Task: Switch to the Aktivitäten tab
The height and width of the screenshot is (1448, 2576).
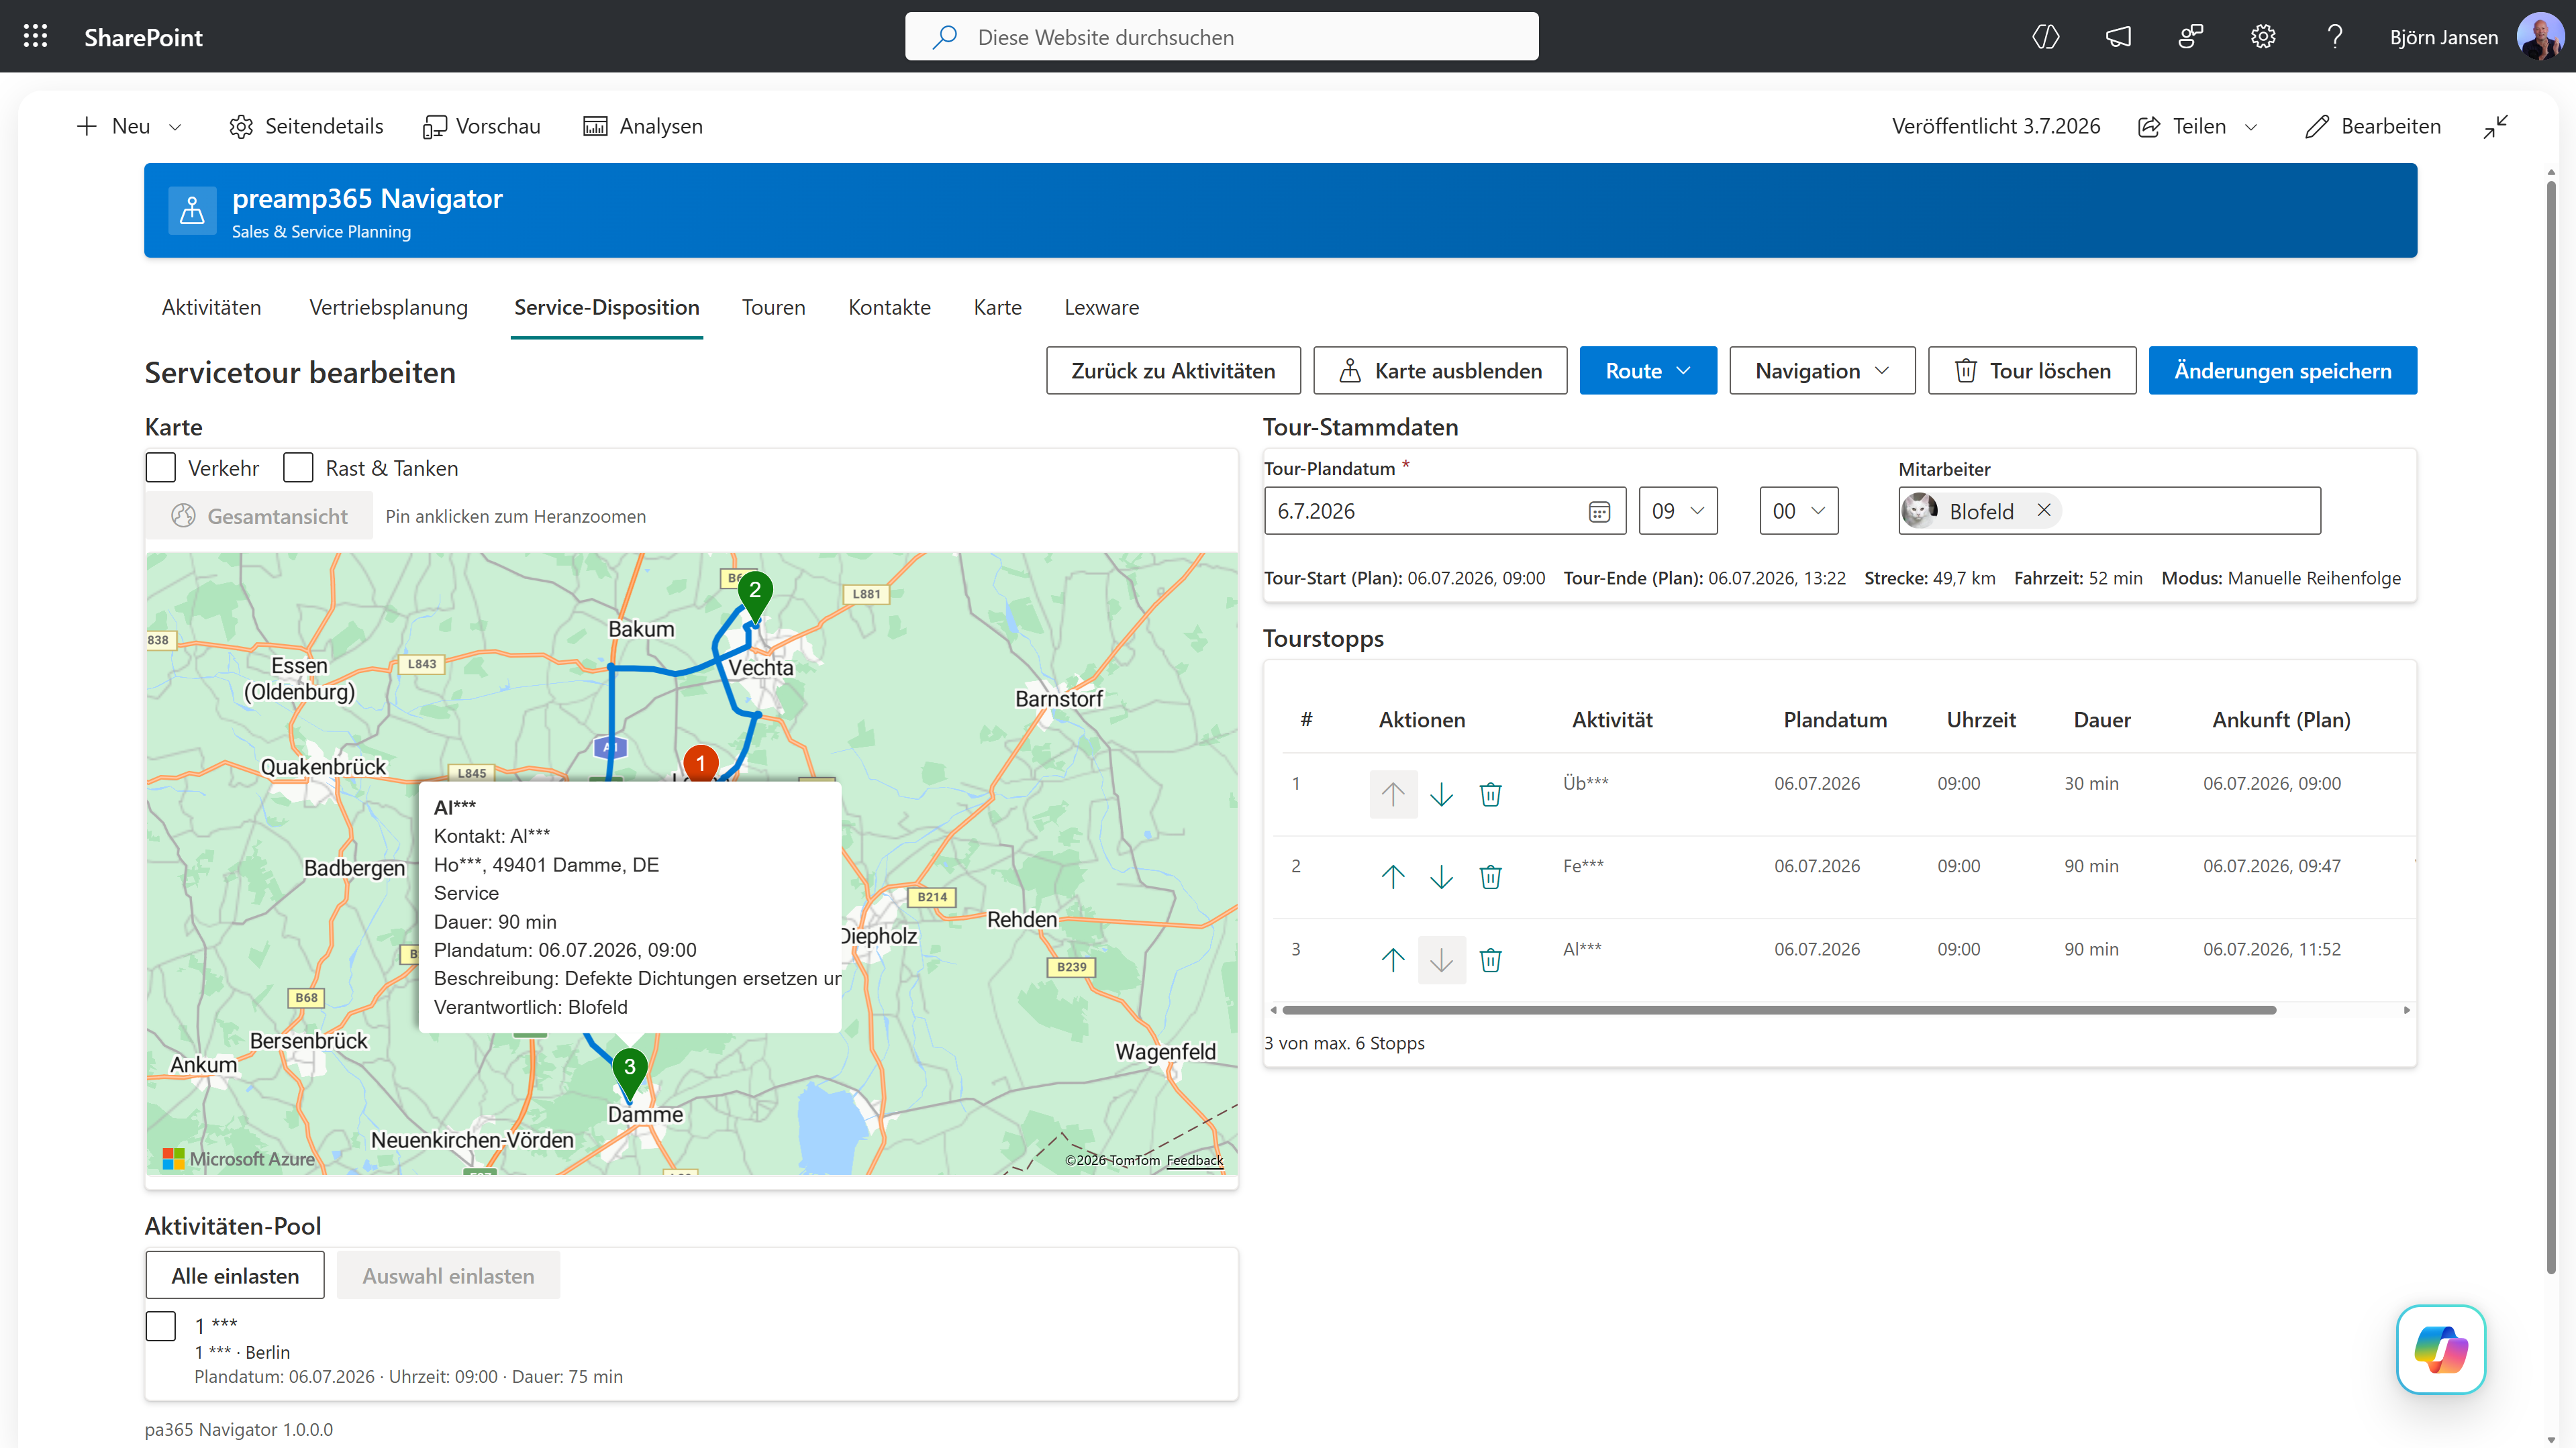Action: [211, 307]
